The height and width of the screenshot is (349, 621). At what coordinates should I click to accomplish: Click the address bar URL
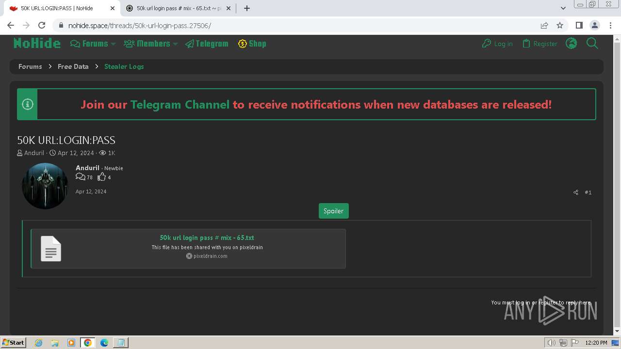tap(139, 25)
